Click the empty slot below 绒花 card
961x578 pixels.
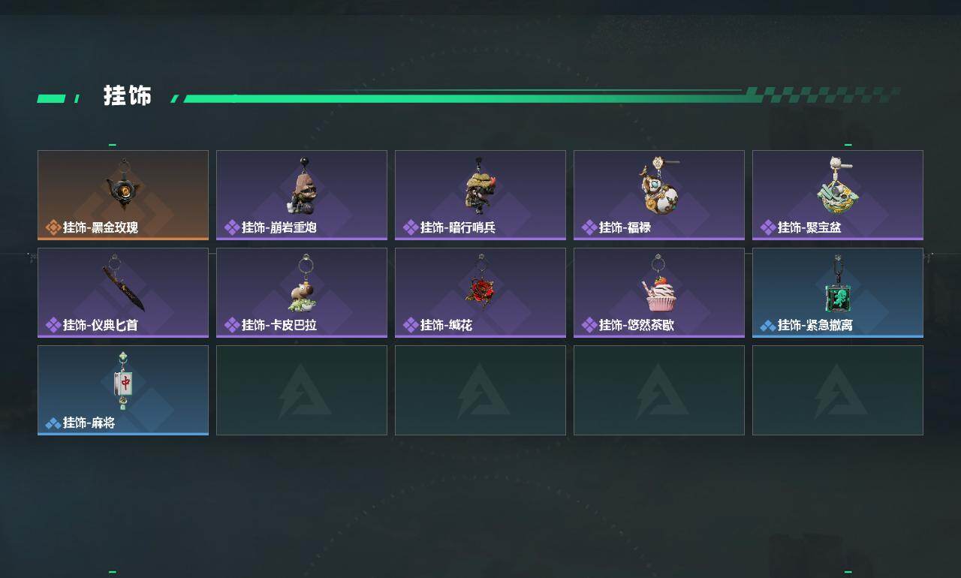click(480, 390)
